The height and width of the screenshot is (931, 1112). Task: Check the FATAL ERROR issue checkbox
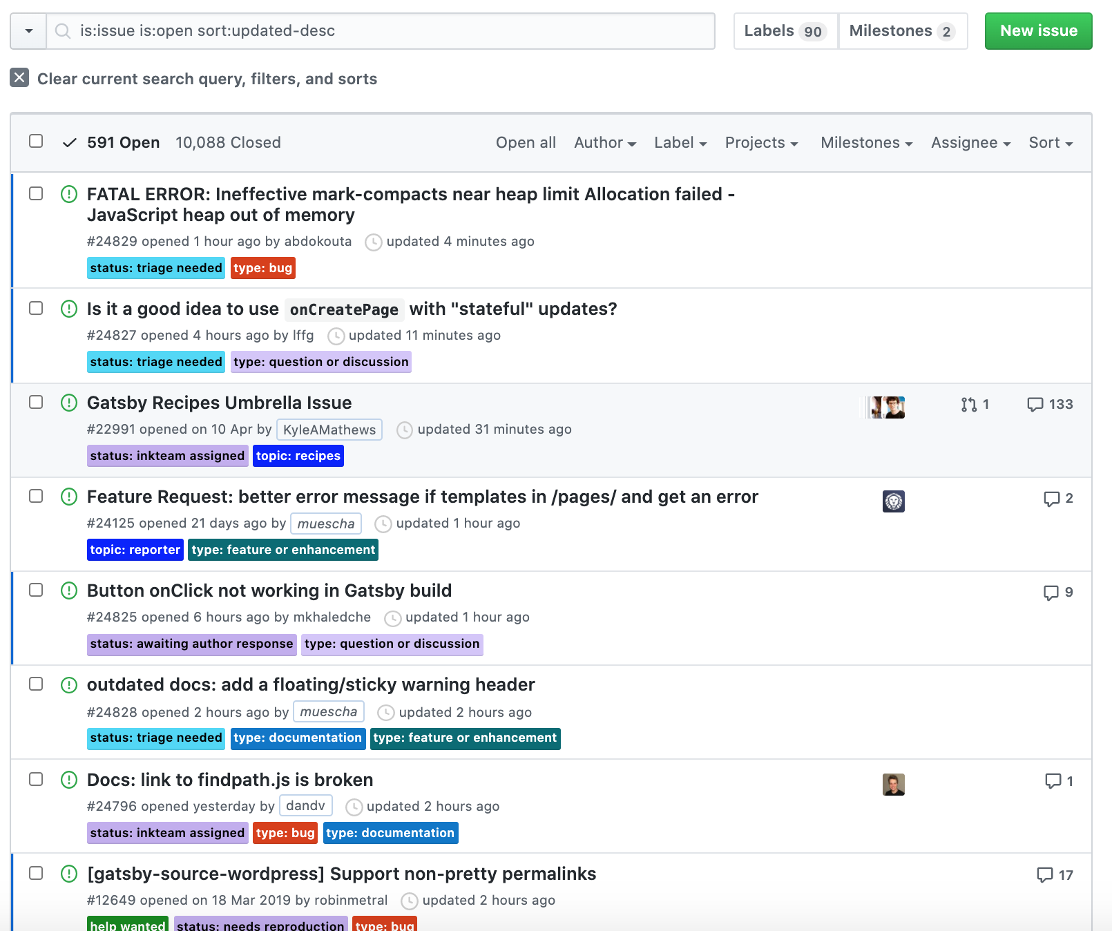coord(36,193)
